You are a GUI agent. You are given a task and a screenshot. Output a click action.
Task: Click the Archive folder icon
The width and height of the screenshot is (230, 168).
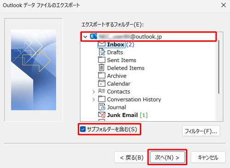click(102, 75)
